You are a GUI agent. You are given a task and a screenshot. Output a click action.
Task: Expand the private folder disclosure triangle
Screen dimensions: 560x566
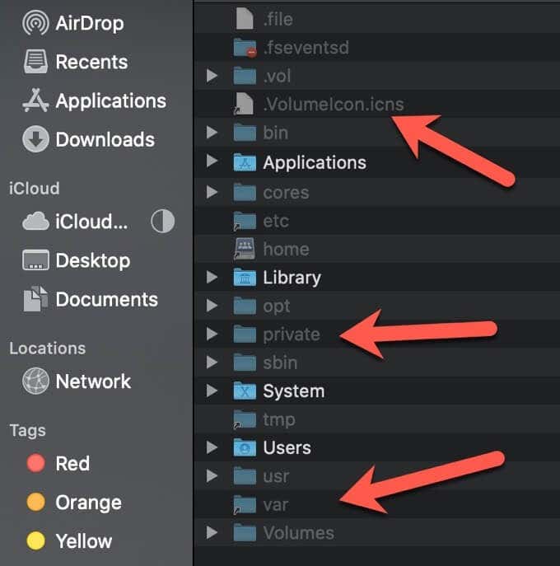212,334
